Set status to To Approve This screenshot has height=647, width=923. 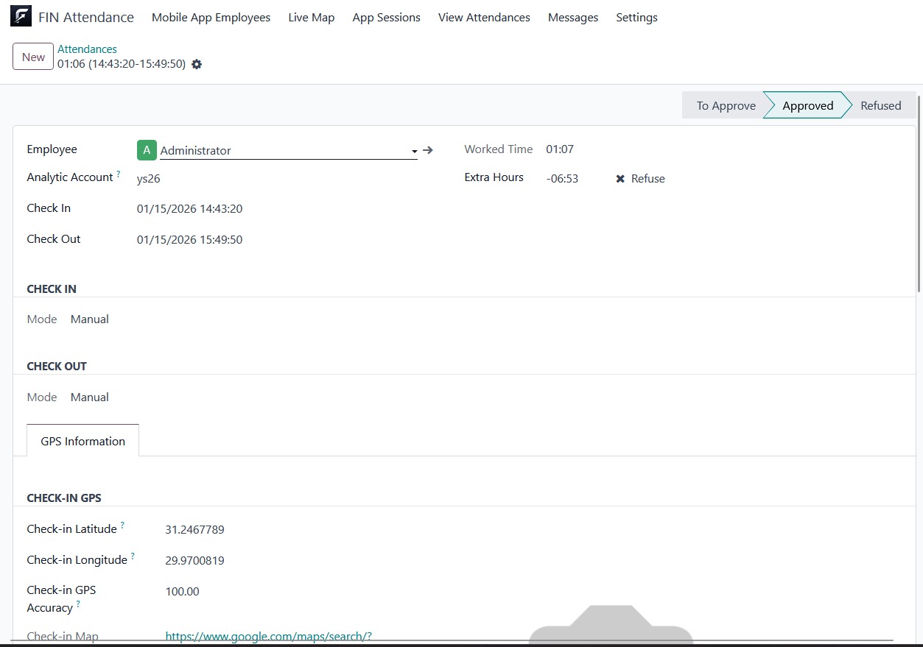(725, 106)
